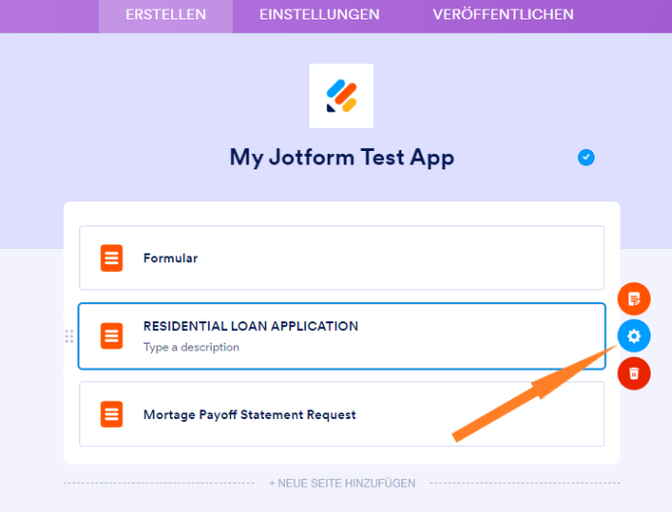Go to the VERÖFFENTLICHEN tab
The height and width of the screenshot is (512, 672).
pos(503,15)
